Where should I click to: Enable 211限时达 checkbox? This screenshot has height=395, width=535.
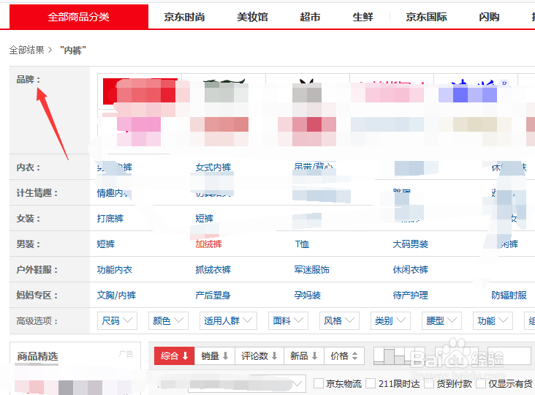[x=371, y=383]
